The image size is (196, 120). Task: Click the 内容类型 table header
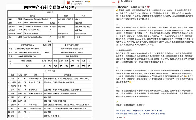coord(50,12)
